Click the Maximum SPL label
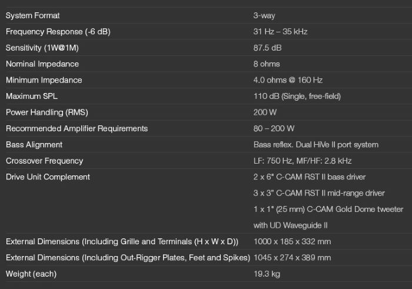The width and height of the screenshot is (412, 289). 31,96
